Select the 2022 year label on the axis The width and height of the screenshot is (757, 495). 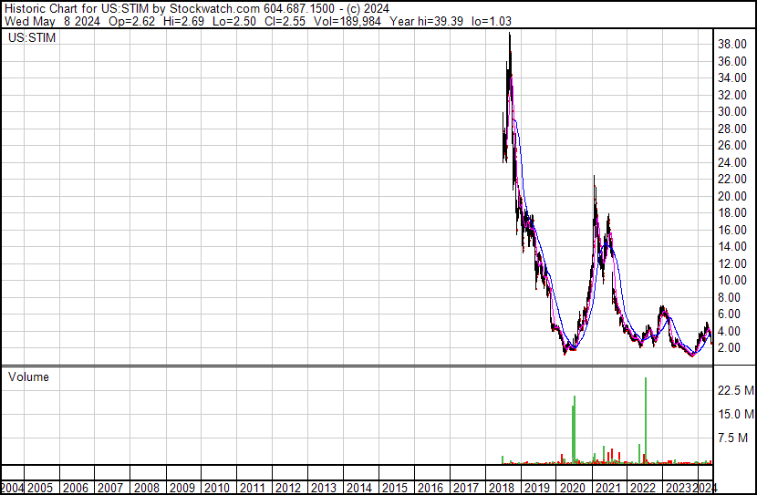[643, 488]
